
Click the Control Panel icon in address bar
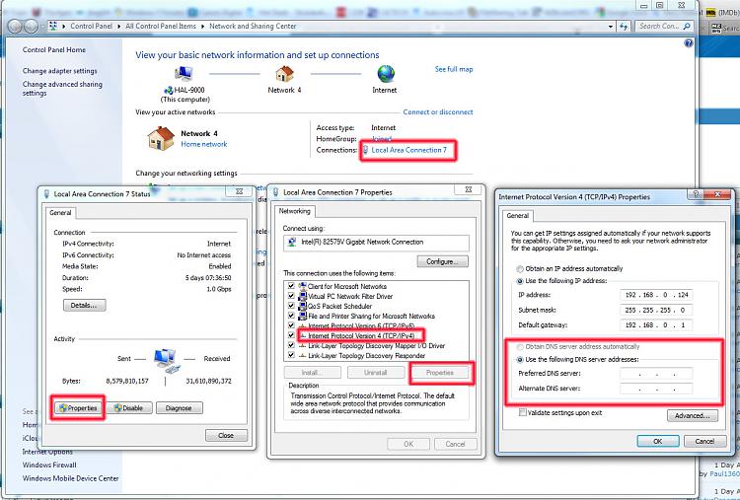pos(53,26)
